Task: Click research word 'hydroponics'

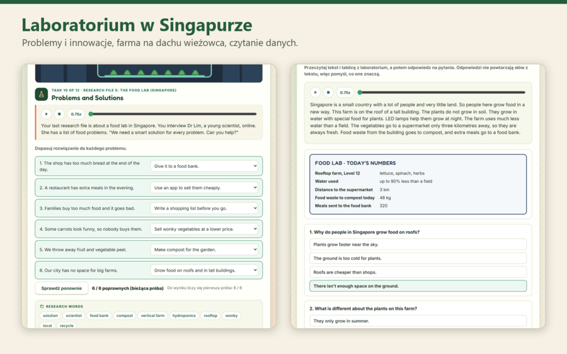Action: [x=184, y=316]
